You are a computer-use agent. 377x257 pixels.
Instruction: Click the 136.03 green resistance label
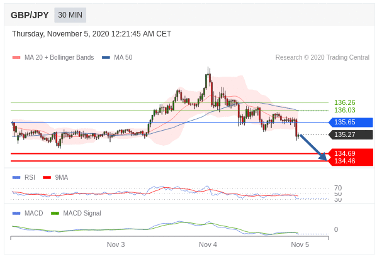point(344,110)
